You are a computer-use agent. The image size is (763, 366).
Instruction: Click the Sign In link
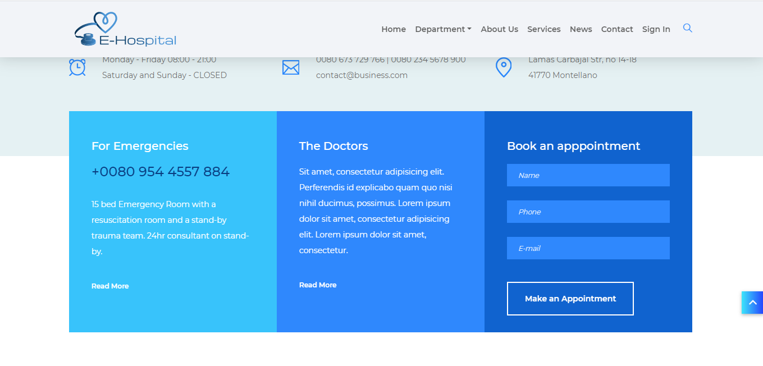pos(656,29)
